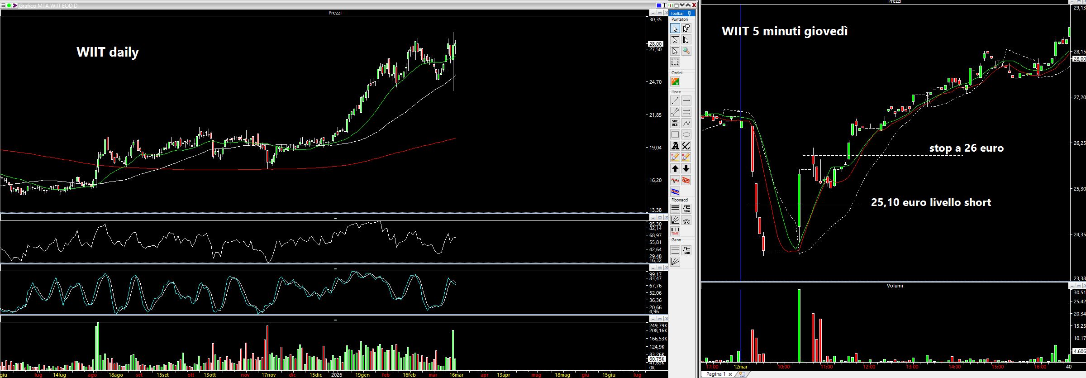Select the Gann fan tool
This screenshot has width=1086, height=378.
pyautogui.click(x=675, y=261)
